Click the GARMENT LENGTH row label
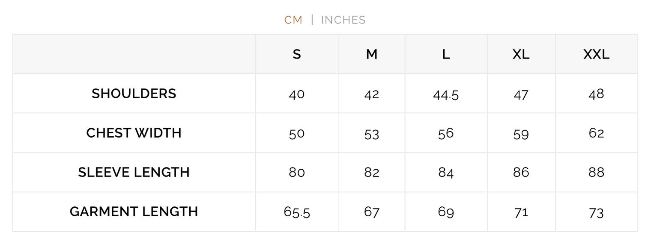 pos(134,212)
